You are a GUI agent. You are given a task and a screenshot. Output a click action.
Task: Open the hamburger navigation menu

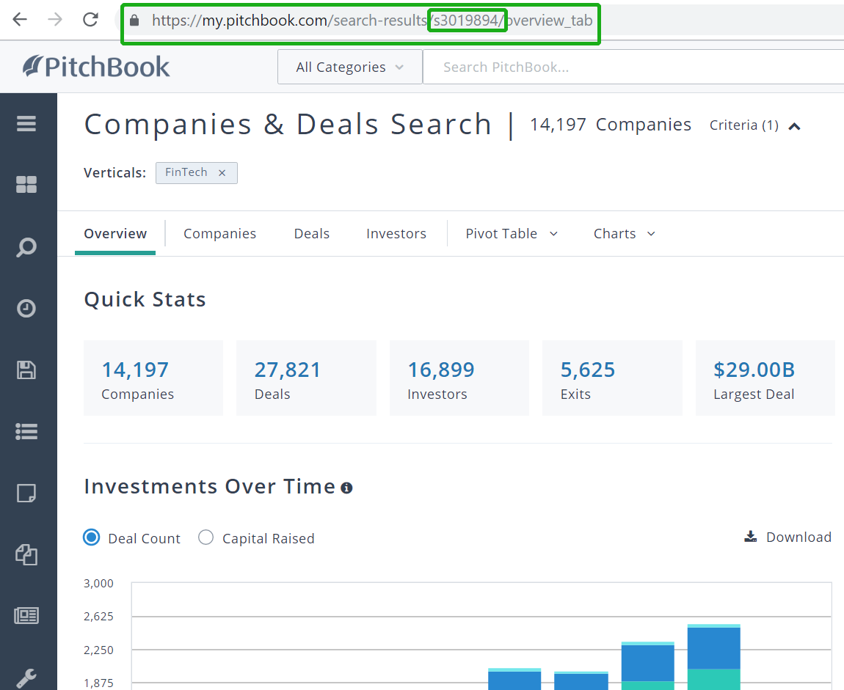click(x=27, y=123)
